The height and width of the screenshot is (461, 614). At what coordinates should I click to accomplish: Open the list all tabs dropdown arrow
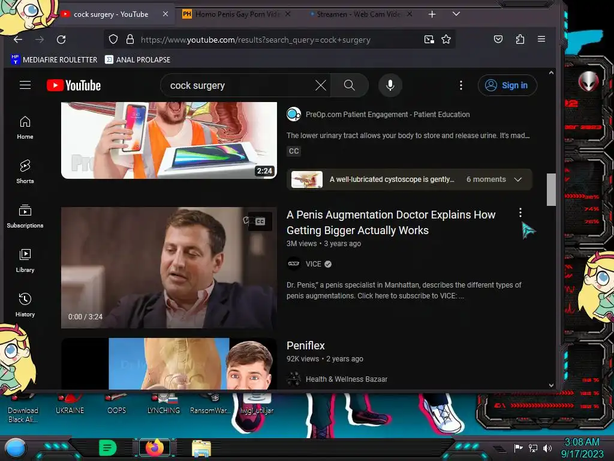coord(456,14)
